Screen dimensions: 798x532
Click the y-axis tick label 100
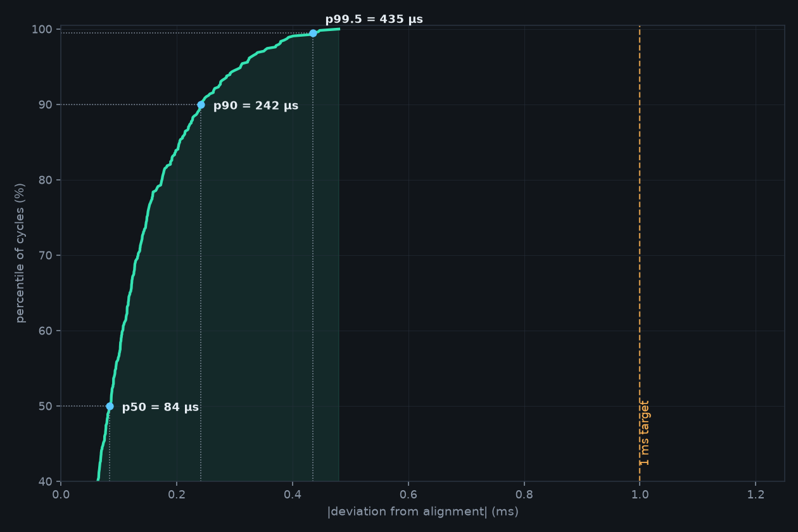42,29
